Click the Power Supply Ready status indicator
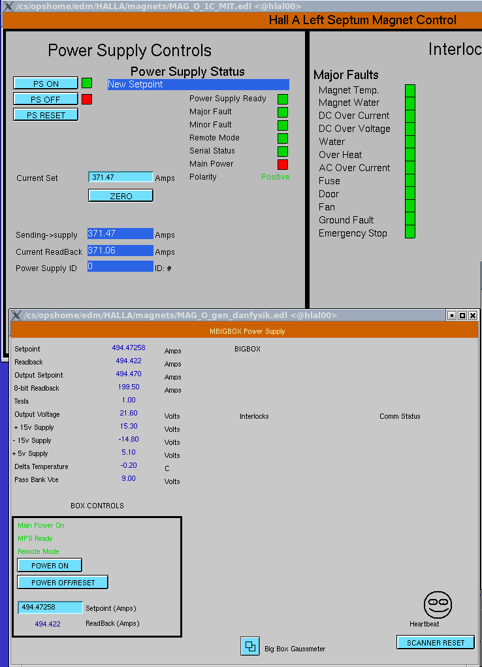This screenshot has width=482, height=667. click(x=283, y=99)
